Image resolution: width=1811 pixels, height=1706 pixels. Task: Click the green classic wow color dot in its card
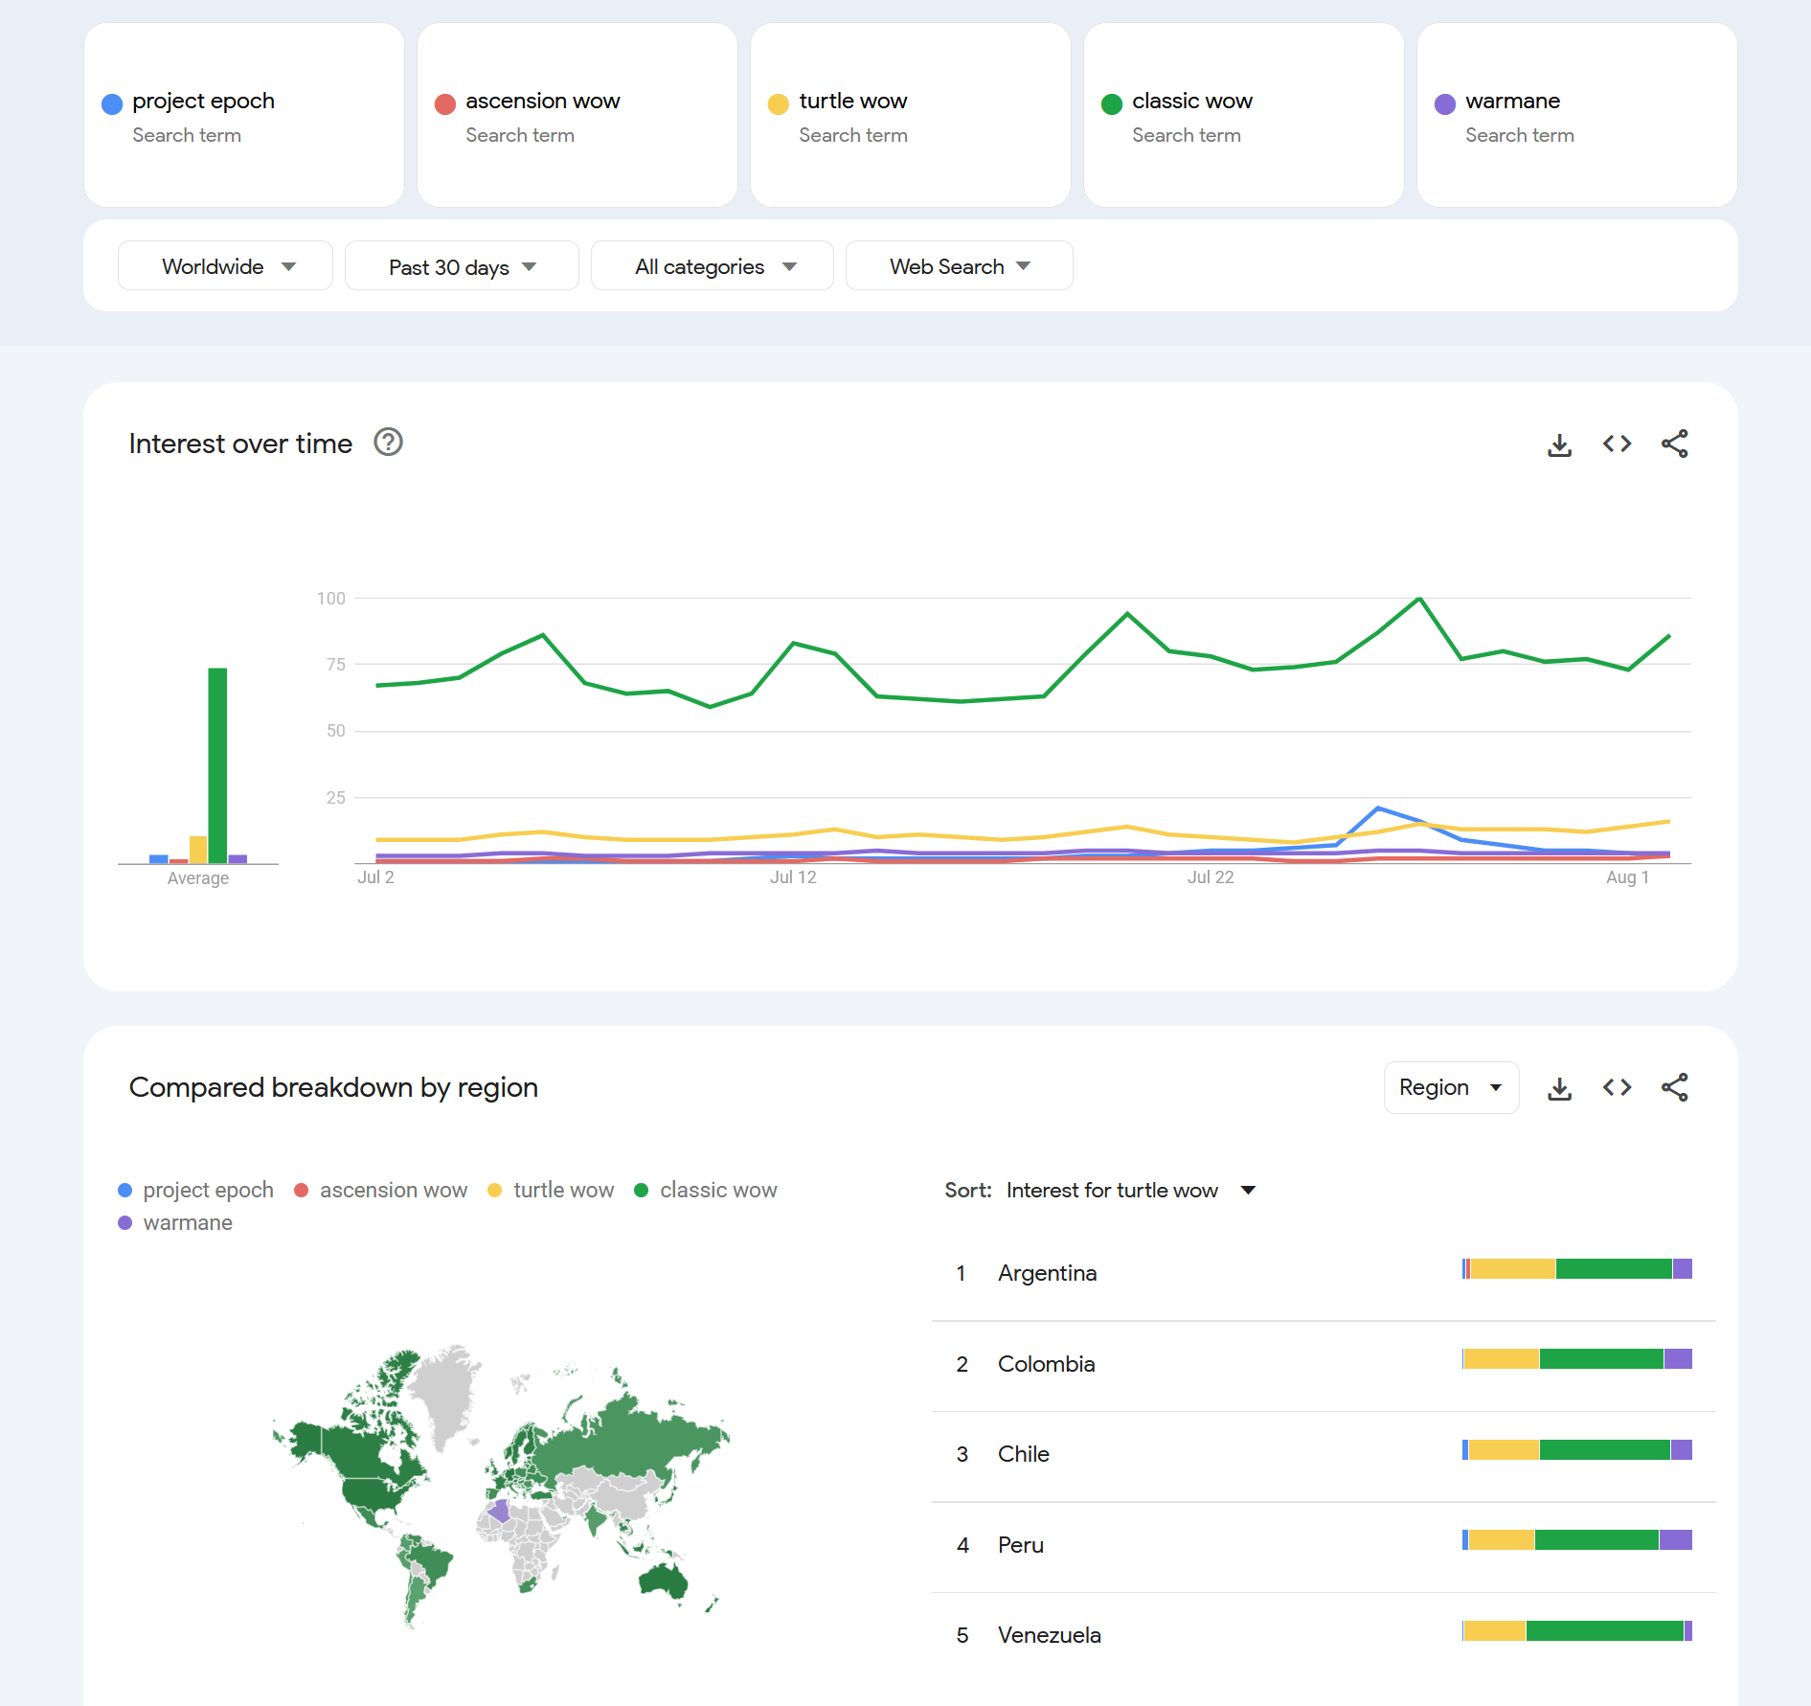pyautogui.click(x=1112, y=103)
